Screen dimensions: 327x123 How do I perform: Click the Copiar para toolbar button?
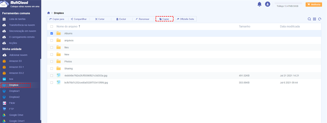57,19
